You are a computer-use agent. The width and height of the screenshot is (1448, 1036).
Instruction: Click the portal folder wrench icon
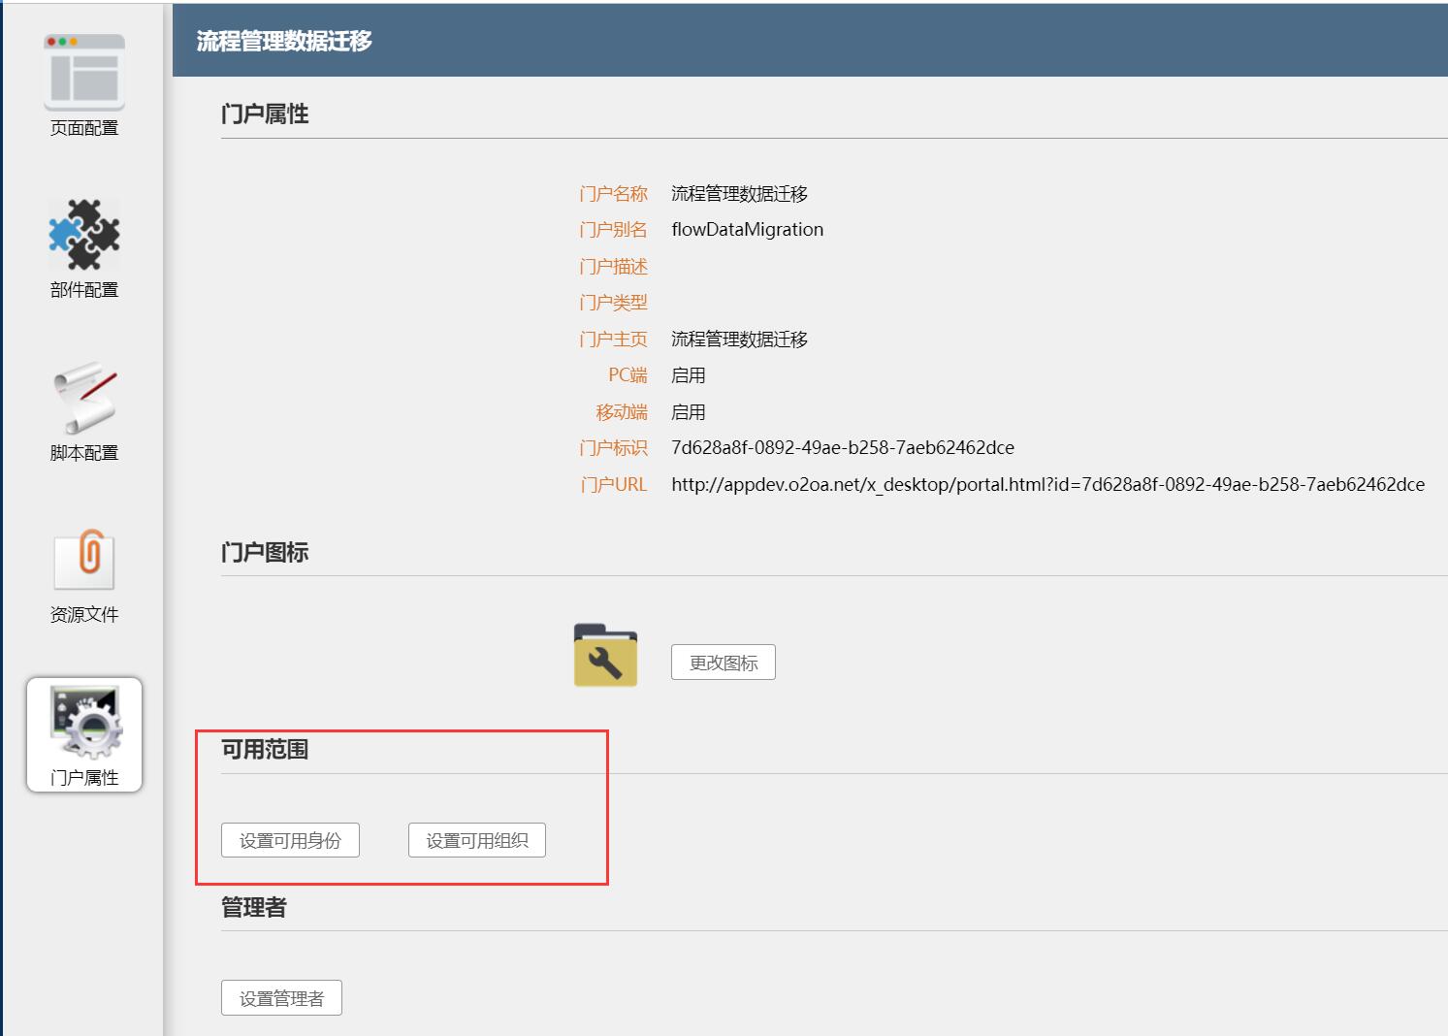(x=605, y=655)
